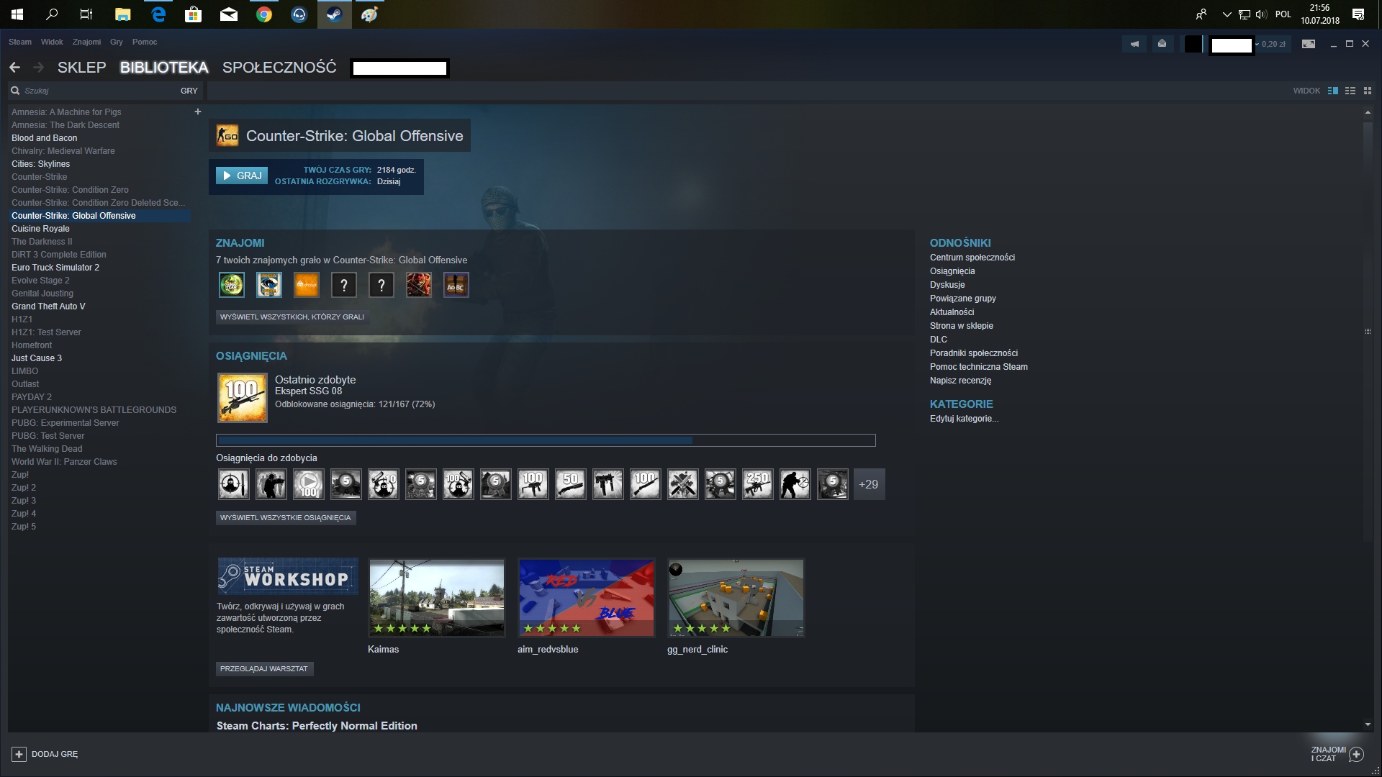The width and height of the screenshot is (1382, 777).
Task: Click the CS:GO game logo icon
Action: pos(227,135)
